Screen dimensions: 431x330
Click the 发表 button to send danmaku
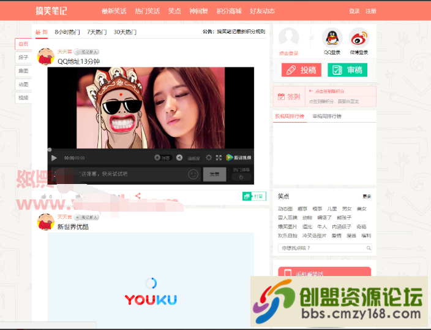click(214, 174)
